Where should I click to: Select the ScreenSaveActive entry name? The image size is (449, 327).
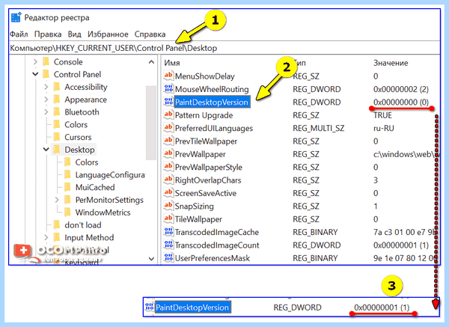206,193
